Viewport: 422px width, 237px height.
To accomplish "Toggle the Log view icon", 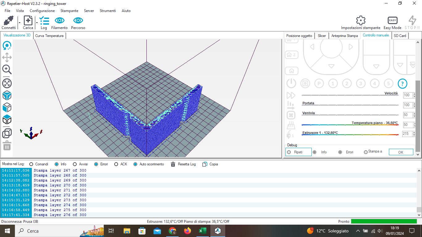I will click(x=44, y=21).
